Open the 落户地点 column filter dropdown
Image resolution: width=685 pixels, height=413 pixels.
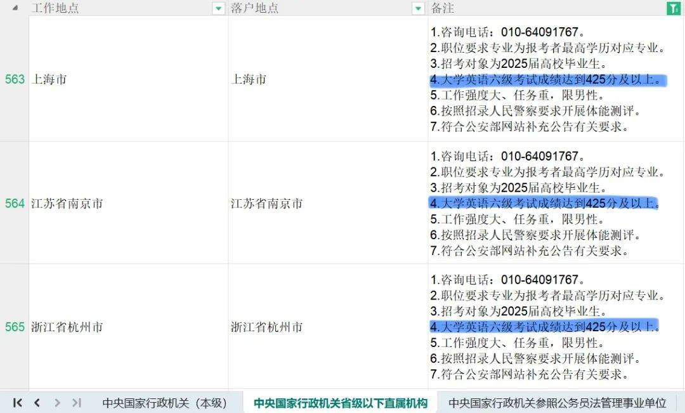[x=418, y=8]
